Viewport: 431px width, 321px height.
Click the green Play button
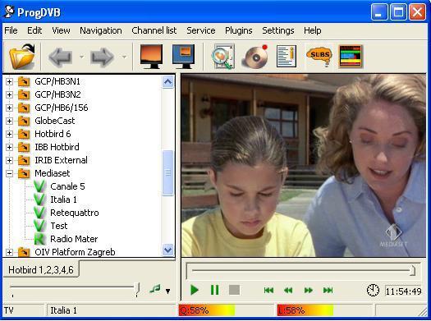pyautogui.click(x=195, y=290)
